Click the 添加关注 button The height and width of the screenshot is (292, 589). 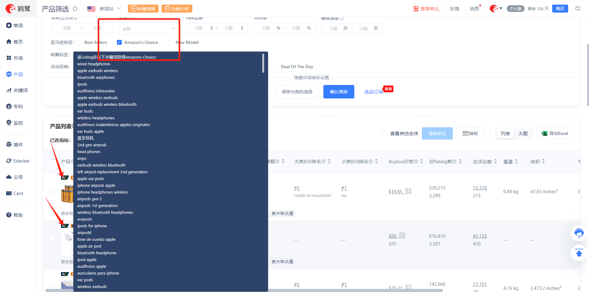[437, 133]
